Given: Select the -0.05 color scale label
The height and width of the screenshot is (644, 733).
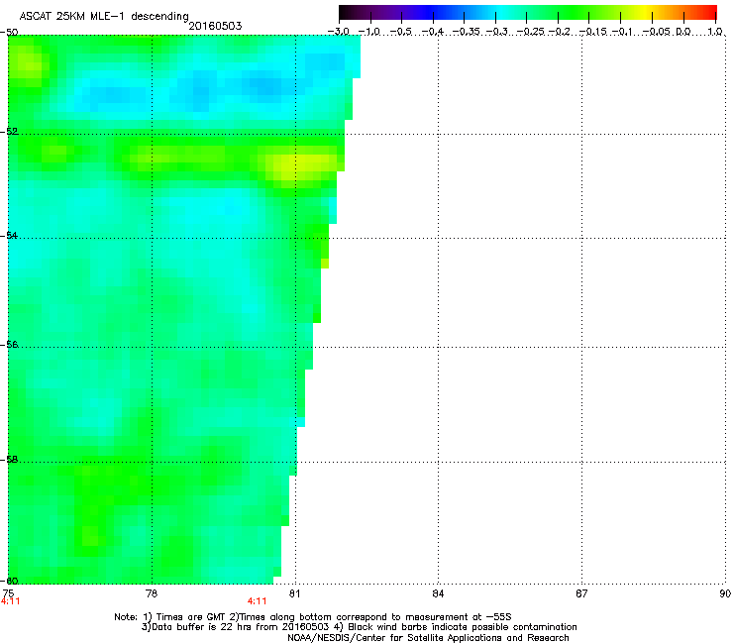Looking at the screenshot, I should click(657, 32).
